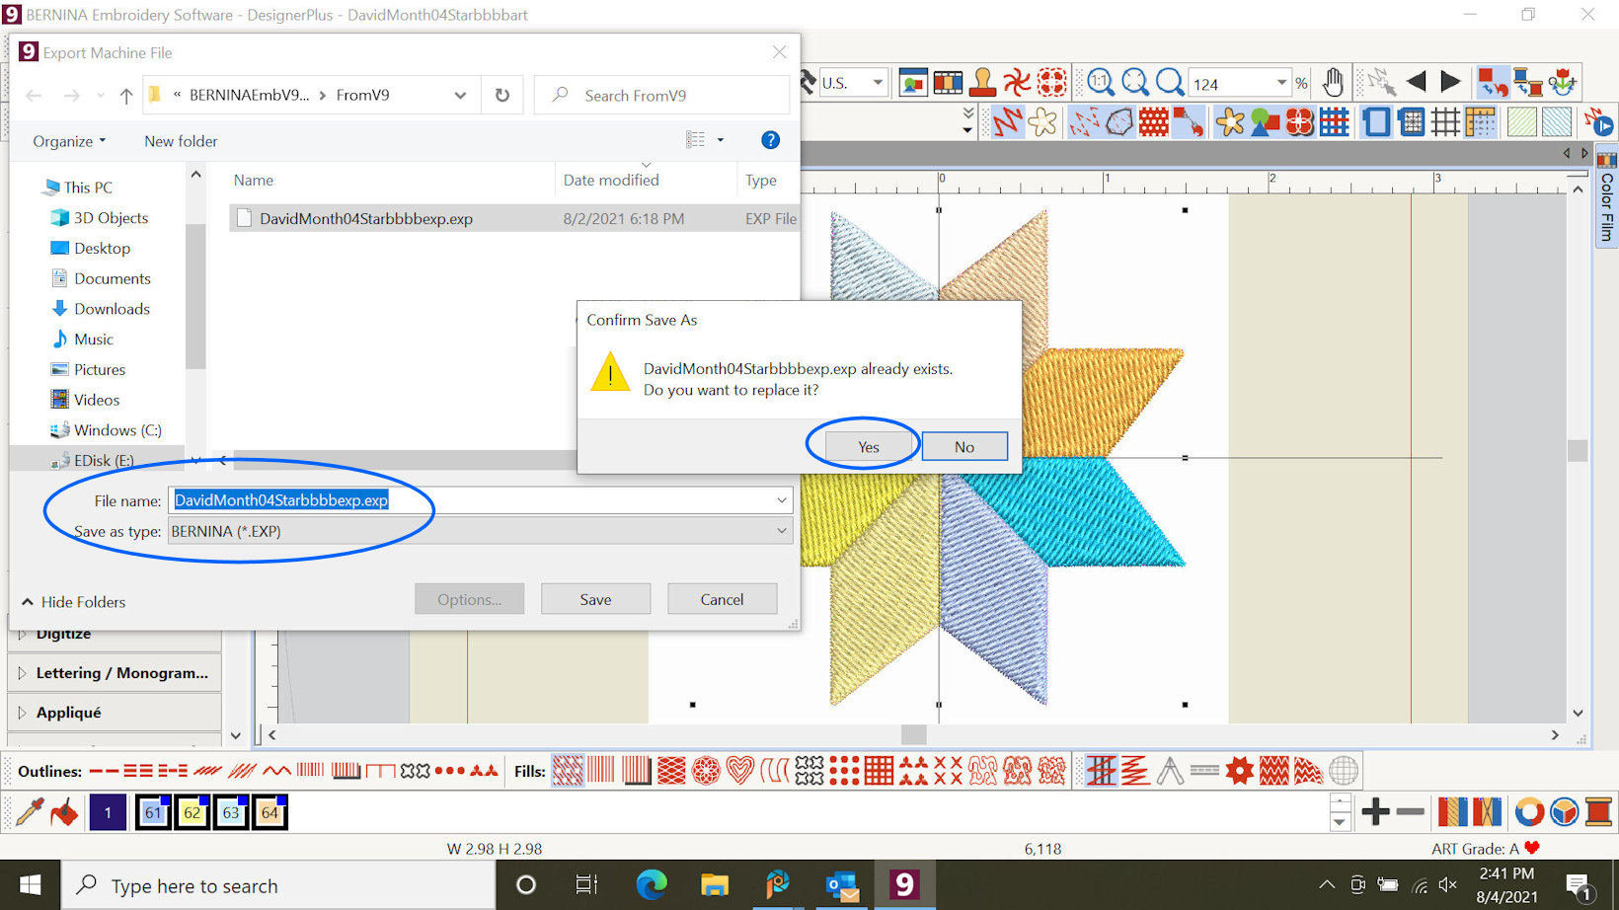The image size is (1619, 910).
Task: Click the plus add color icon
Action: pos(1375,812)
